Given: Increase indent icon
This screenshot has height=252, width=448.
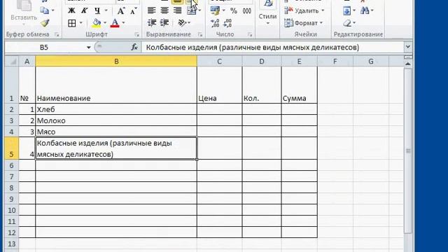Looking at the screenshot, I should 164,23.
